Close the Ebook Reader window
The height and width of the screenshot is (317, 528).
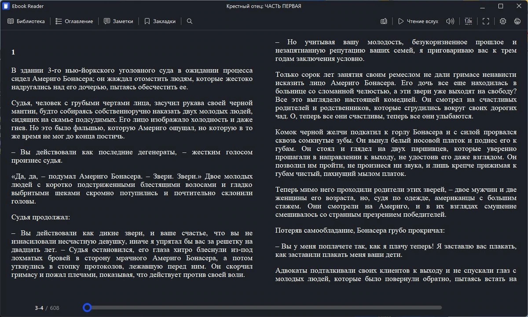pyautogui.click(x=518, y=6)
